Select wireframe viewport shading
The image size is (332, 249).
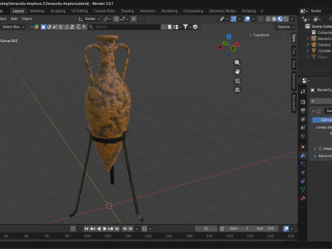tap(268, 19)
